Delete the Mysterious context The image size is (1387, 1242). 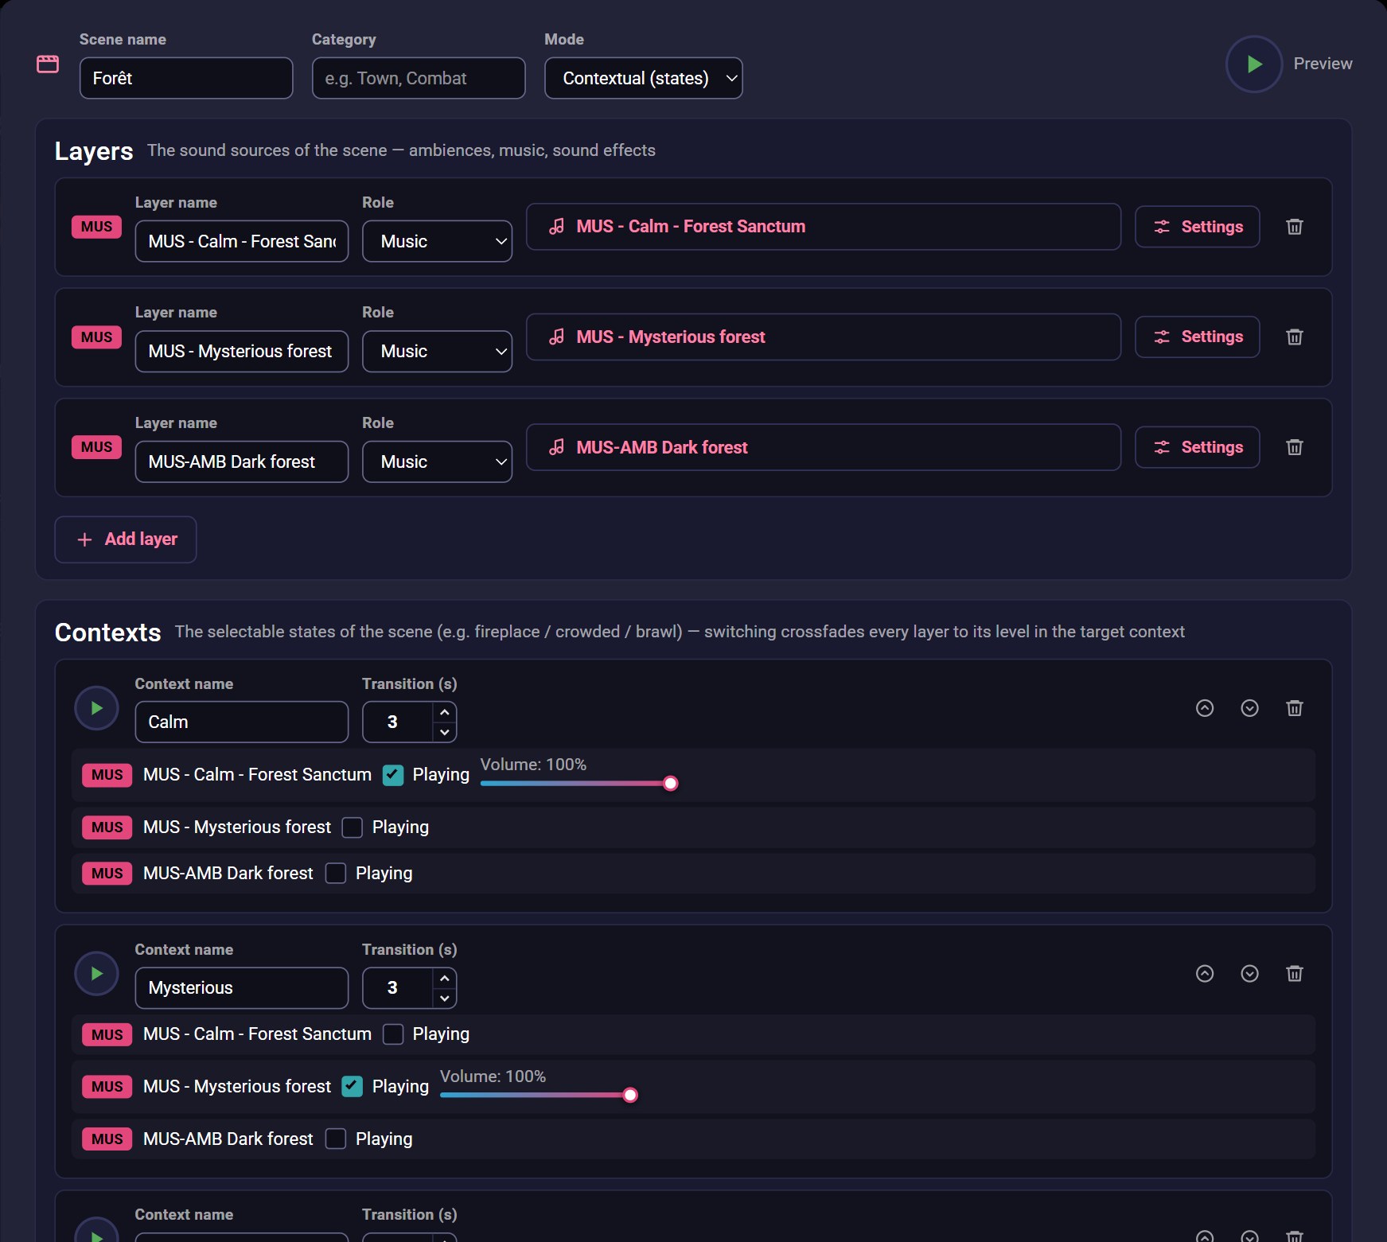click(1294, 974)
